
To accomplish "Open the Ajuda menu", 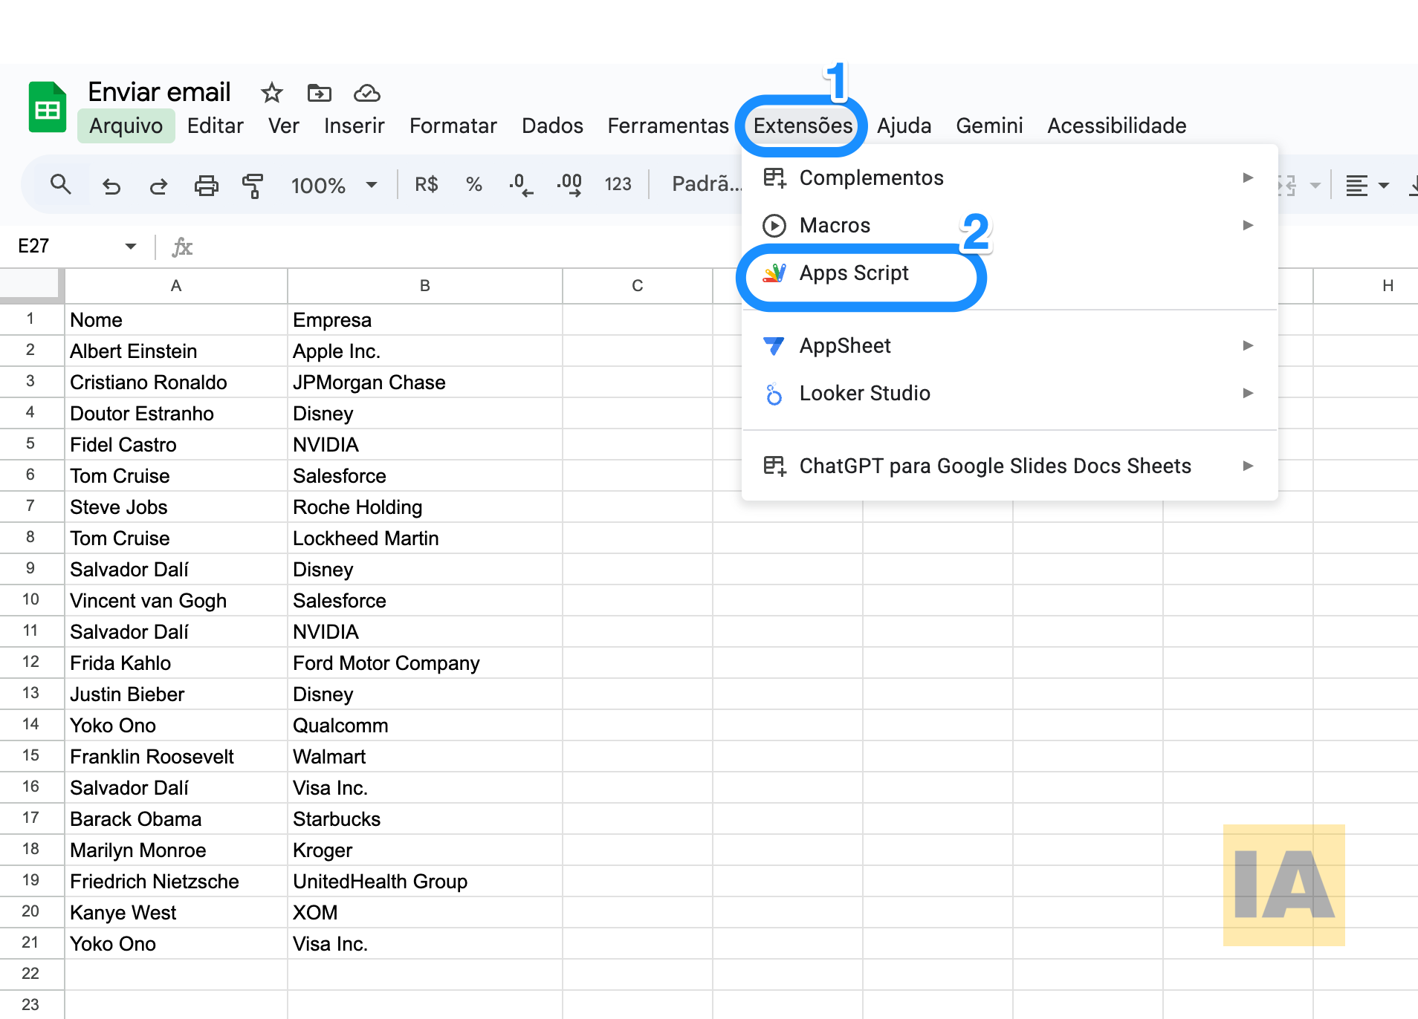I will tap(904, 126).
